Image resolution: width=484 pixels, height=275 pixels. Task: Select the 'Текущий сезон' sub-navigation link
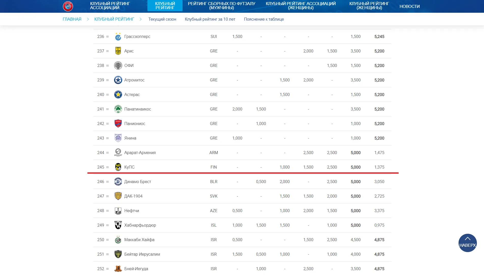coord(162,19)
